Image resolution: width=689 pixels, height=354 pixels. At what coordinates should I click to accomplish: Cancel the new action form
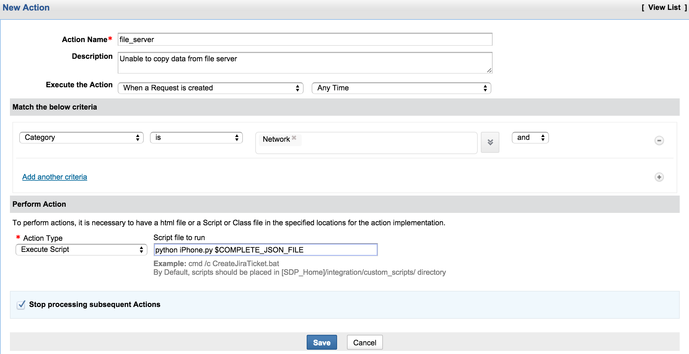[365, 343]
